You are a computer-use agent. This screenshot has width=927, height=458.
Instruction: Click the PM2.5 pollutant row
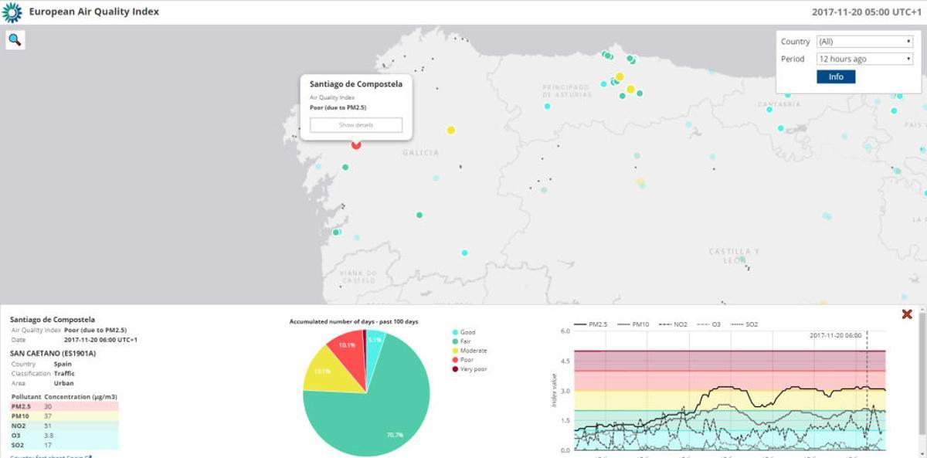(64, 406)
